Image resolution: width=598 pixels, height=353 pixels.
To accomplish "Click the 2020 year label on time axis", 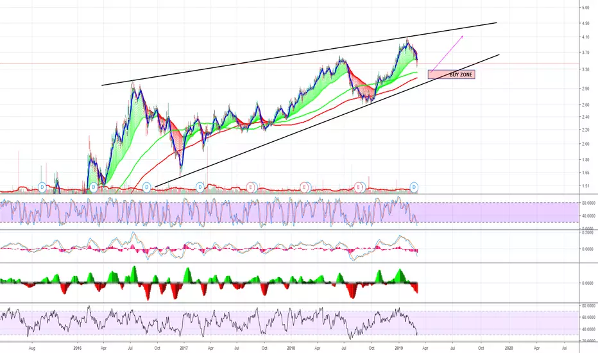I will pyautogui.click(x=509, y=348).
